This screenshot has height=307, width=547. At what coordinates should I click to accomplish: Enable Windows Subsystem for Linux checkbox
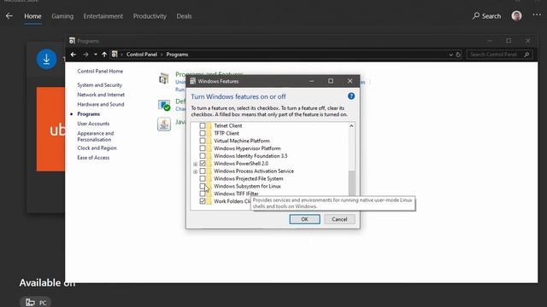click(x=203, y=186)
